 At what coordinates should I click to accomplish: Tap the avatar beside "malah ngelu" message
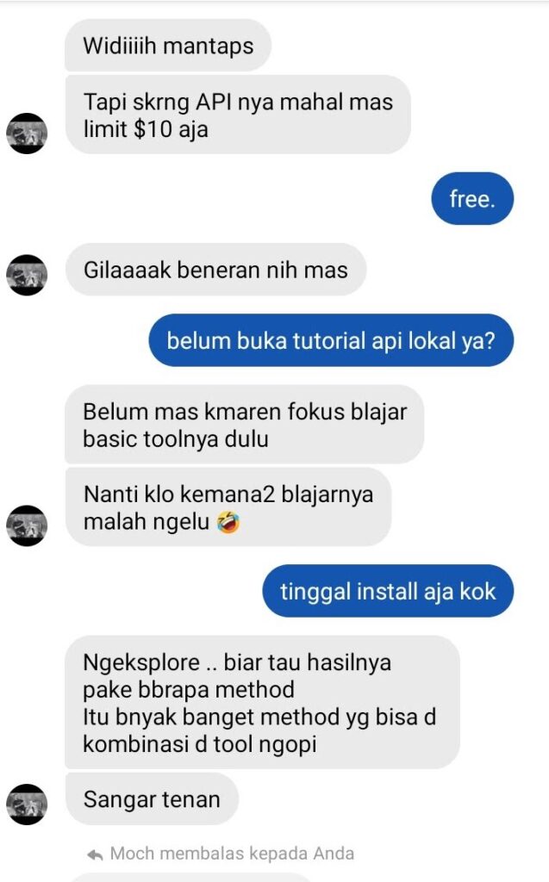tap(27, 526)
